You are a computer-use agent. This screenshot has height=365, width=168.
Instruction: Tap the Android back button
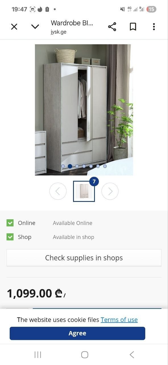[x=132, y=354]
